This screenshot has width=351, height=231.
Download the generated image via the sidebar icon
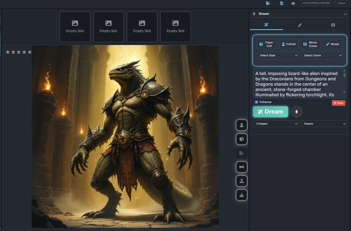tap(241, 195)
